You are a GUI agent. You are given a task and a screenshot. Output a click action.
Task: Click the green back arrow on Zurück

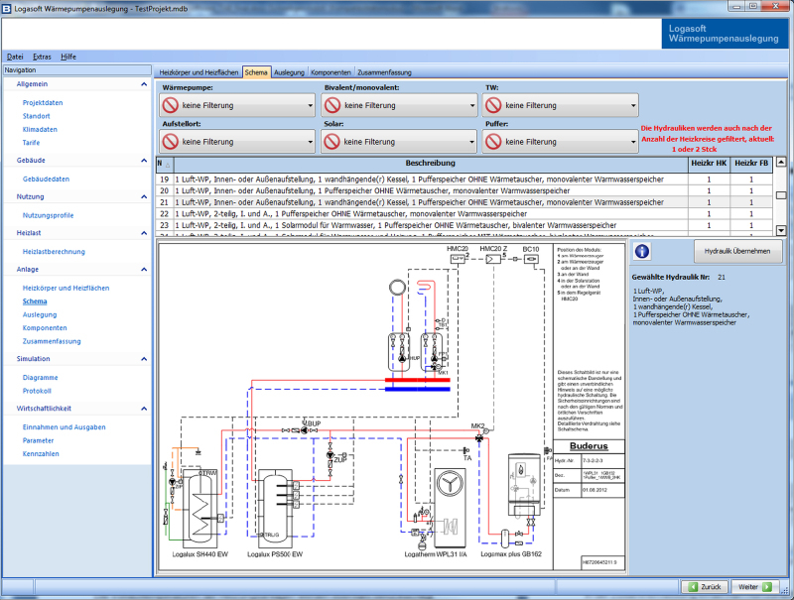pyautogui.click(x=693, y=587)
